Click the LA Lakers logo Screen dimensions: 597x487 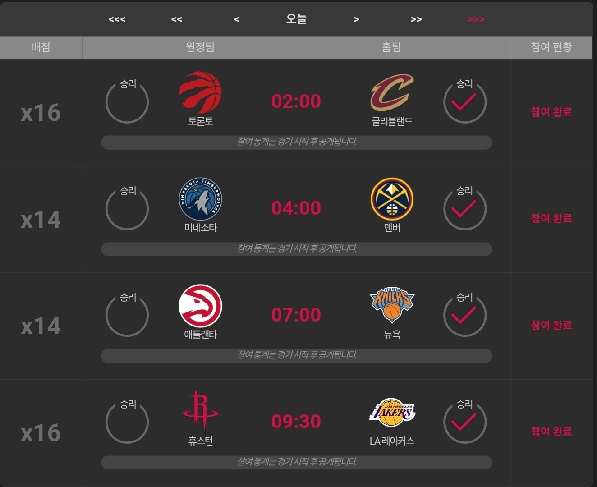(x=392, y=412)
